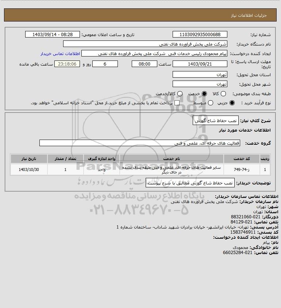
Task: Click the family name value محمودی
Action: [240, 247]
